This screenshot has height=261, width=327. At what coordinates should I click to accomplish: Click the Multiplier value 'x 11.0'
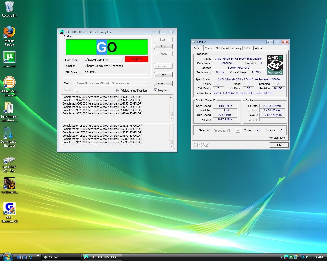click(x=225, y=110)
